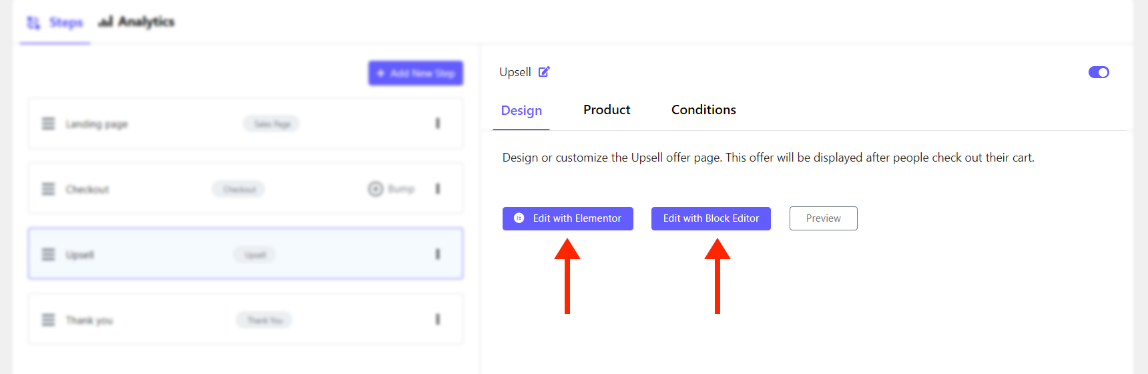Screen dimensions: 1148x374
Task: Open three-dot menu for Upsell step
Action: (x=438, y=254)
